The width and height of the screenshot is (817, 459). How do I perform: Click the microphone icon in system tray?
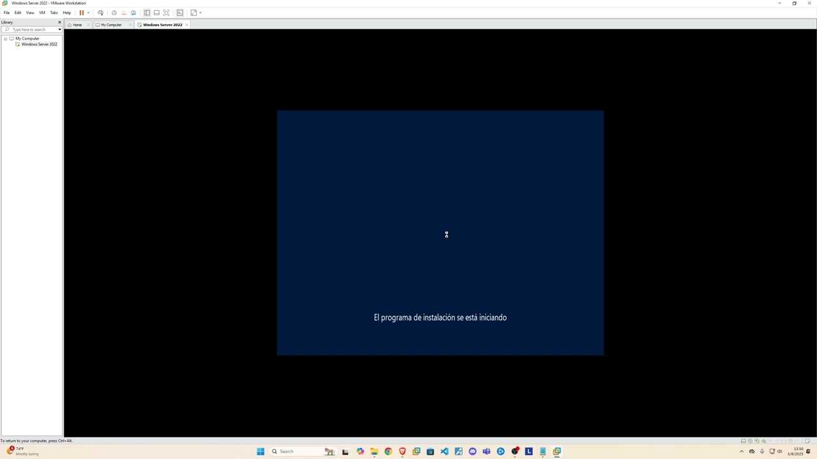pos(762,451)
